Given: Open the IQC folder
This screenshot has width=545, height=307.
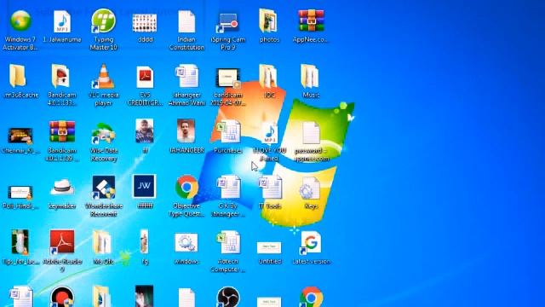Looking at the screenshot, I should [269, 76].
